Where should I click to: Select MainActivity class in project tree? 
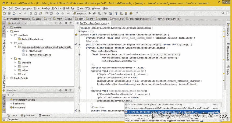[x=32, y=51]
